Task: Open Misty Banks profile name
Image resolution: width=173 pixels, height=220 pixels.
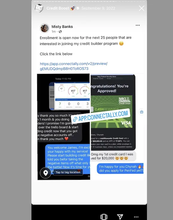Action: tap(62, 27)
